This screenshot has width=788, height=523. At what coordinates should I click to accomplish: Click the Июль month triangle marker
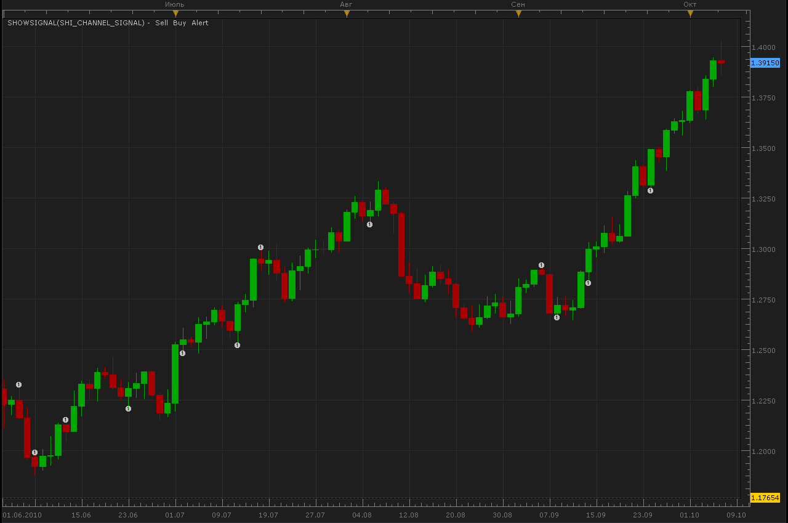click(x=175, y=13)
